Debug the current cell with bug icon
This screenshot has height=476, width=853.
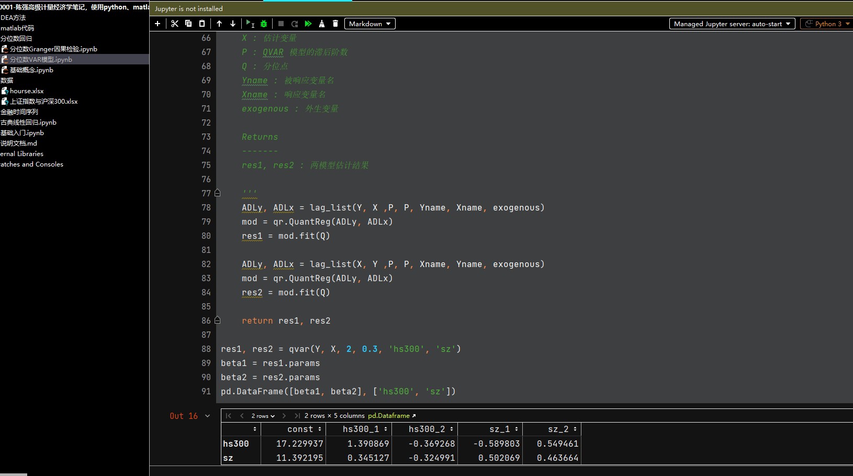(x=264, y=24)
